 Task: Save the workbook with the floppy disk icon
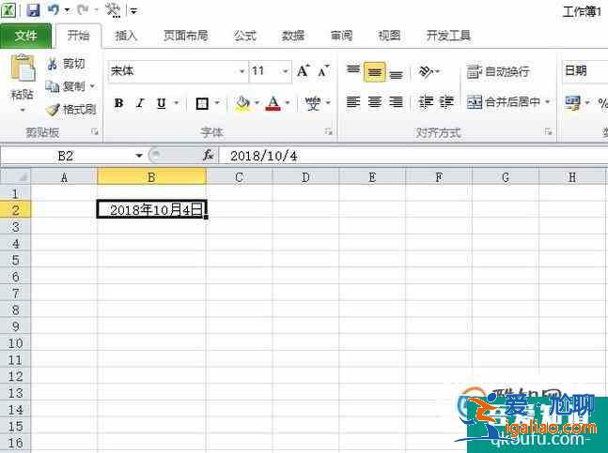tap(33, 10)
